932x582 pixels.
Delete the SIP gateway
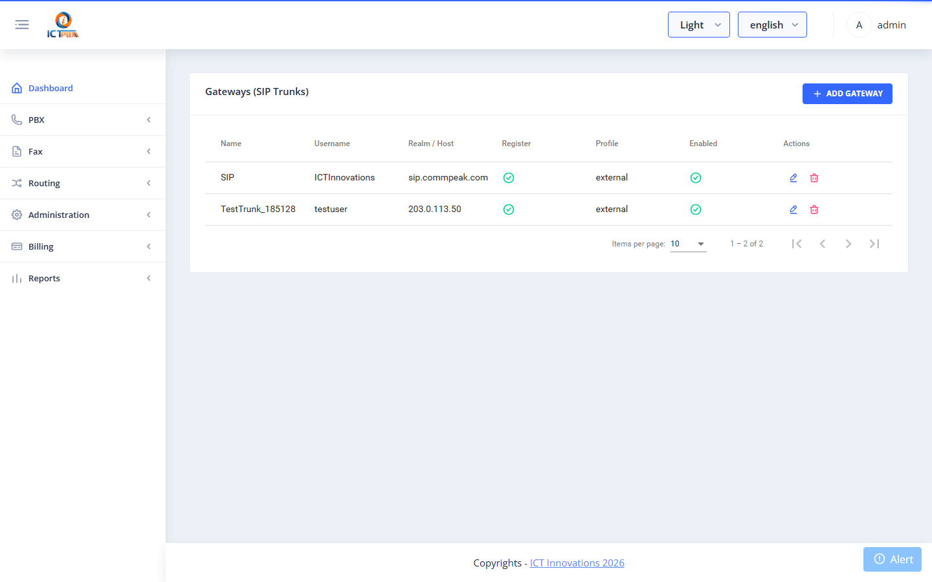tap(814, 178)
